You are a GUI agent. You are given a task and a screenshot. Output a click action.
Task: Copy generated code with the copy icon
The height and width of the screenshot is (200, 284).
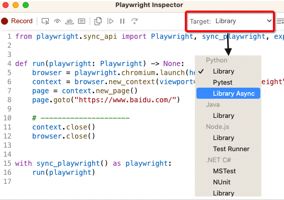coord(98,21)
